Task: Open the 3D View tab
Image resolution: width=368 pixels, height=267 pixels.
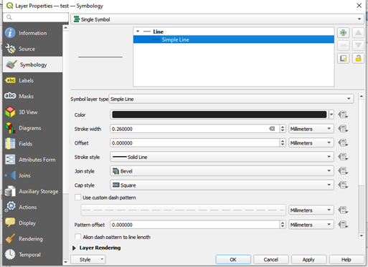Action: coord(33,112)
